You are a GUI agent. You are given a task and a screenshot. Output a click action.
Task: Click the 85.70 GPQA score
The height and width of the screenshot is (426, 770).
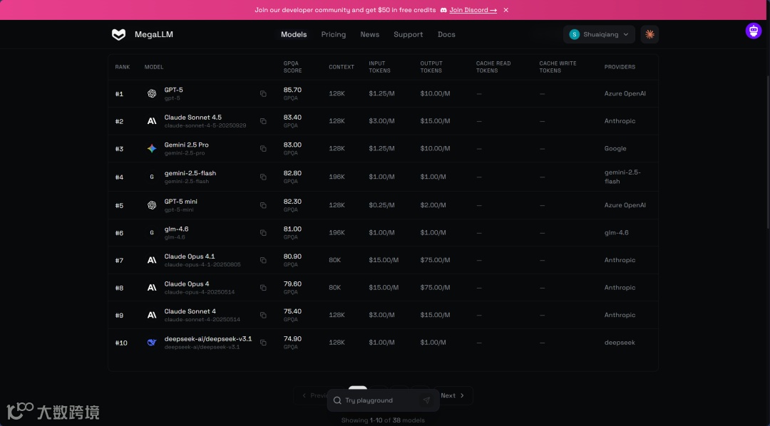293,90
